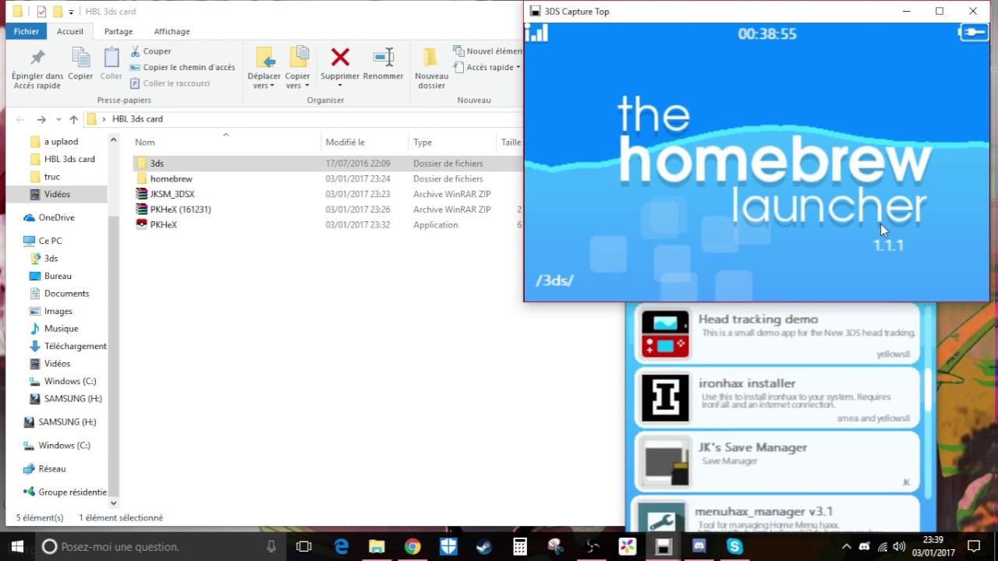The image size is (998, 561).
Task: Open Téléchargements under Ce PC
Action: (x=75, y=346)
